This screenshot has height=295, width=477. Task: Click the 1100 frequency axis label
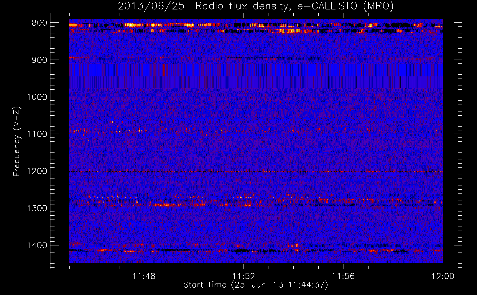[37, 134]
